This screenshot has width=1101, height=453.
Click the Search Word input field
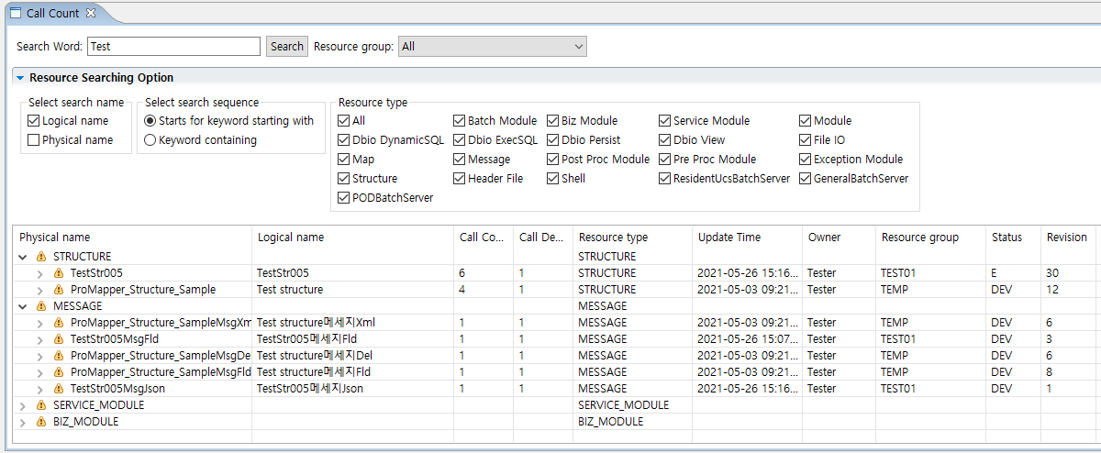(173, 46)
